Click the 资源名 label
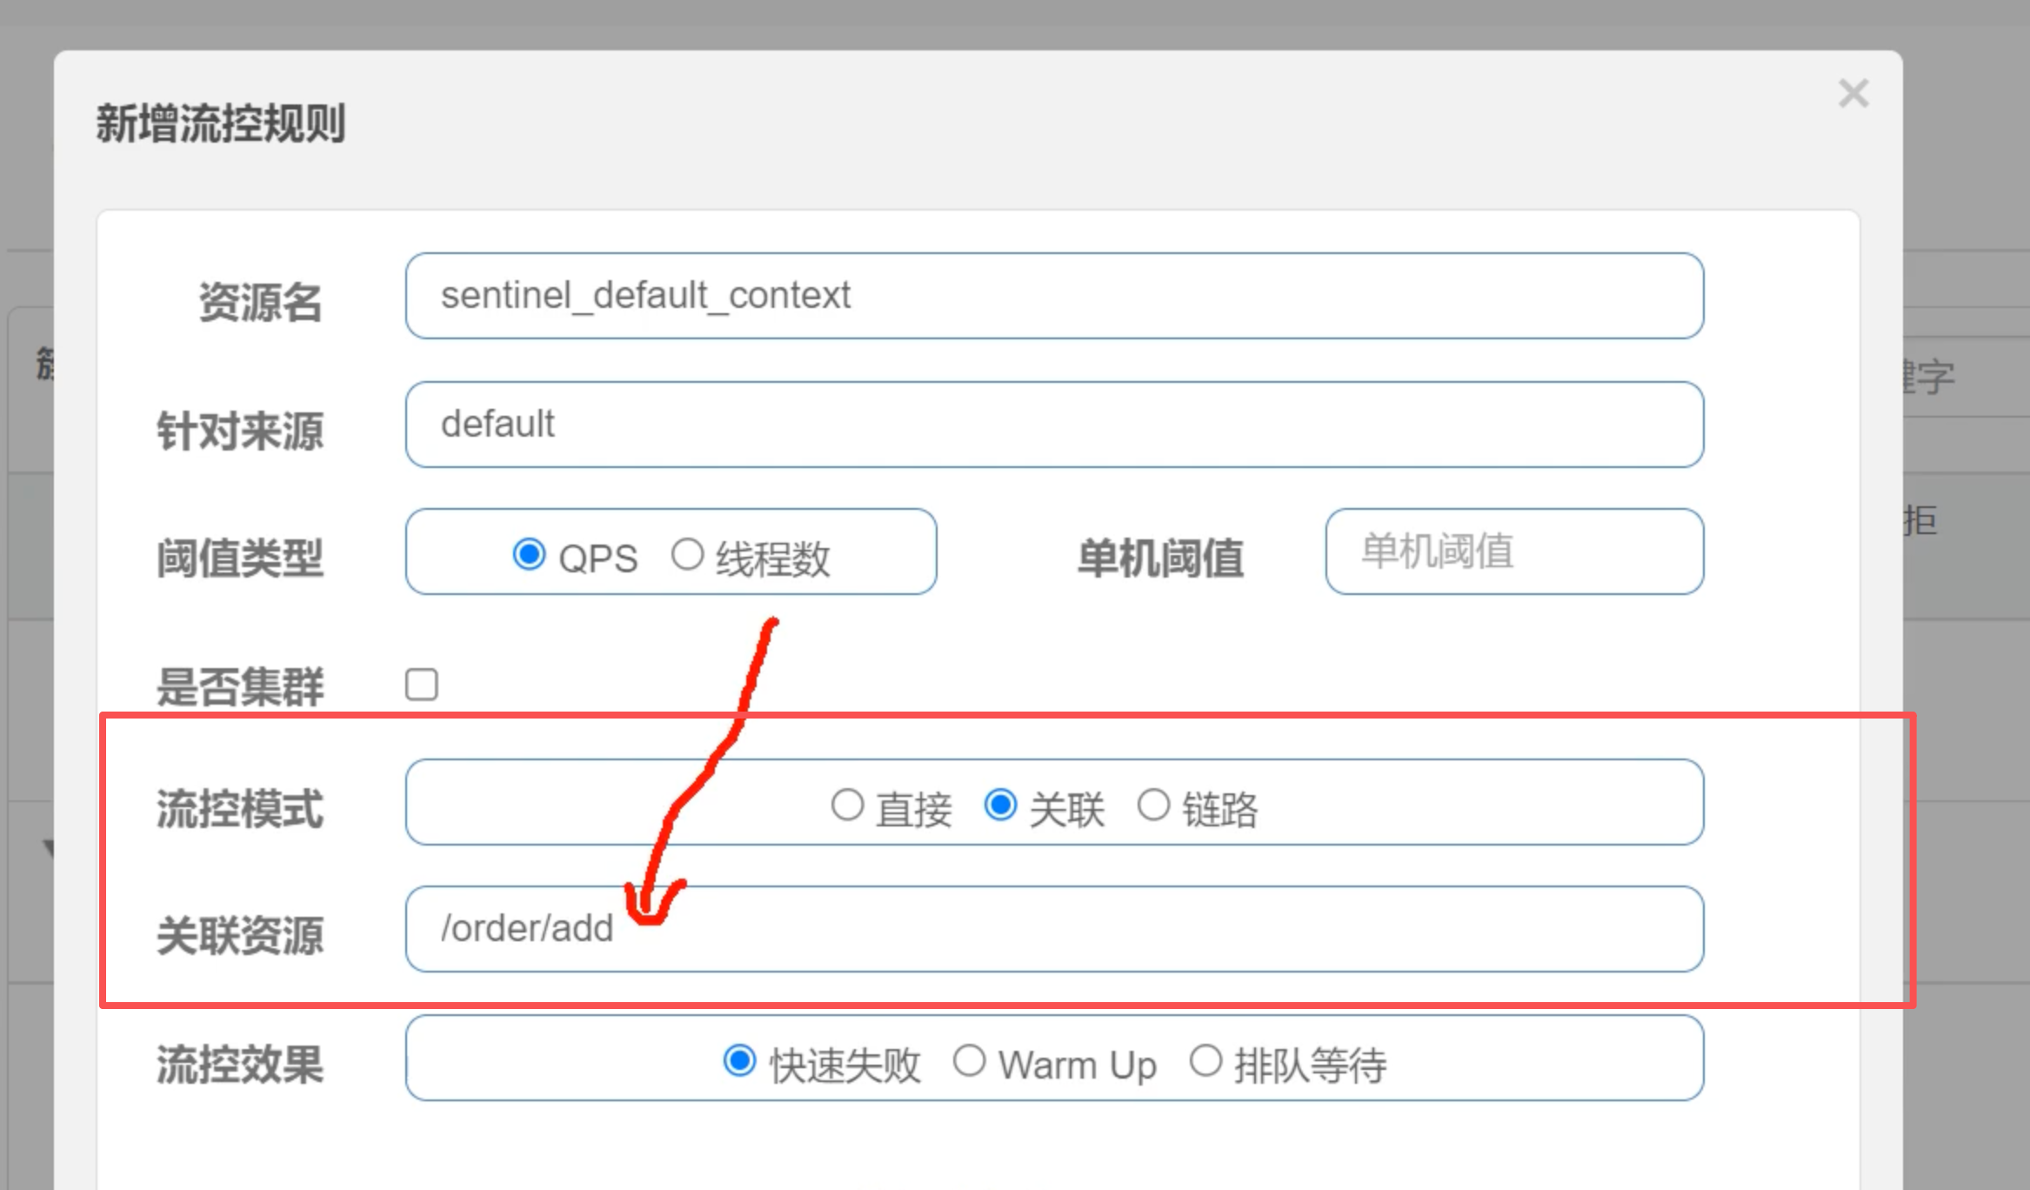This screenshot has width=2030, height=1190. click(x=261, y=302)
